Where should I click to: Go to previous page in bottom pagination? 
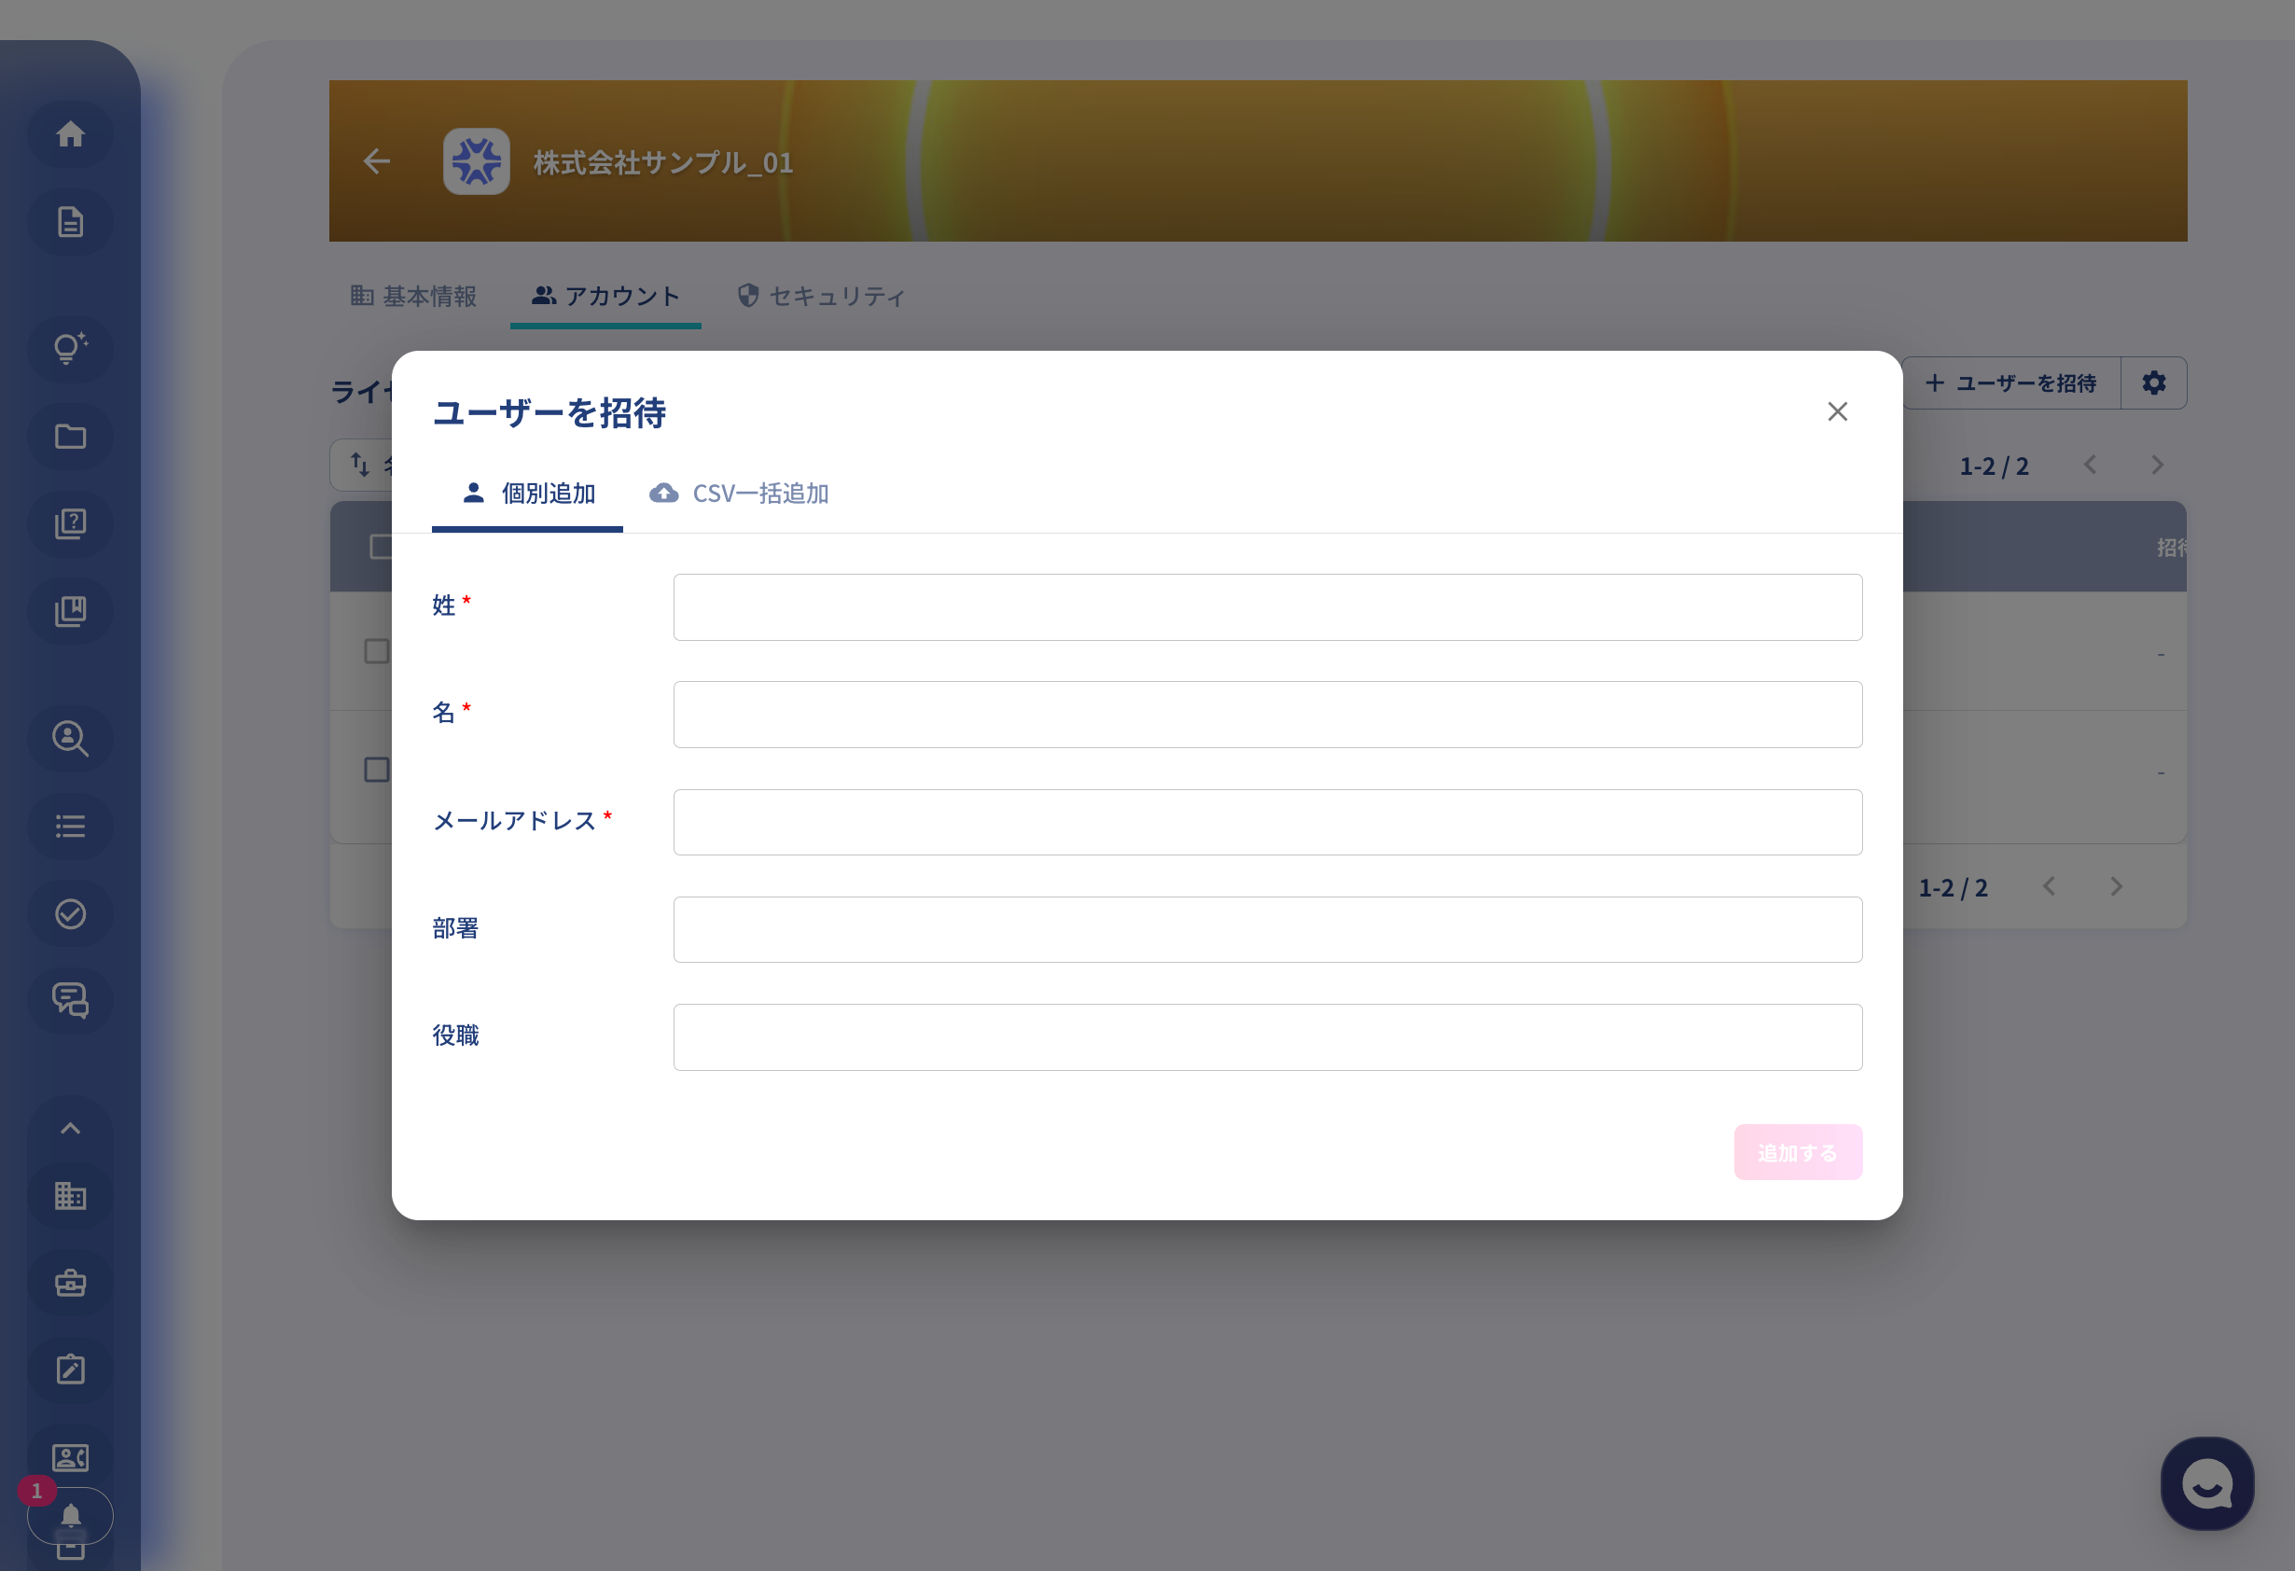click(2049, 886)
